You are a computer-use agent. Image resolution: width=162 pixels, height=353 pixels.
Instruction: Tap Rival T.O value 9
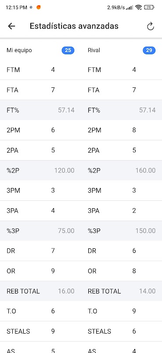134,311
